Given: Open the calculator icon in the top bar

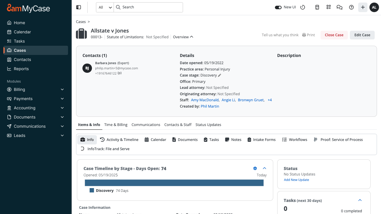Looking at the screenshot, I should (317, 7).
